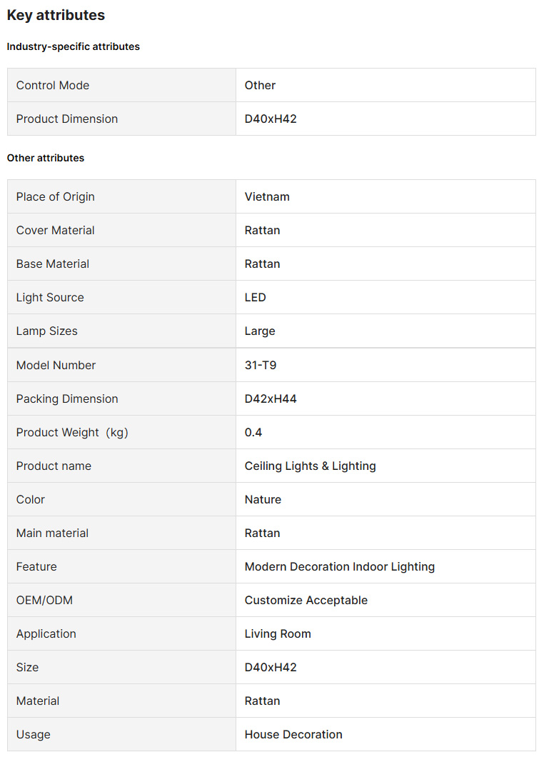Screen dimensions: 549x762
Task: Select the Ceiling Lights & Lighting product name
Action: [x=310, y=466]
